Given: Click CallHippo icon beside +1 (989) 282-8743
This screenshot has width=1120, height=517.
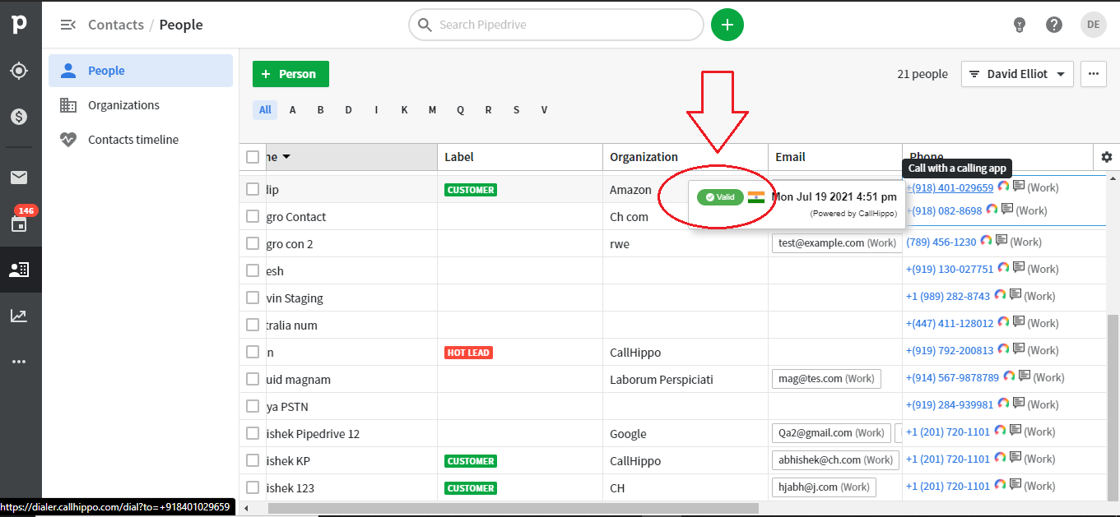Looking at the screenshot, I should (x=1000, y=295).
